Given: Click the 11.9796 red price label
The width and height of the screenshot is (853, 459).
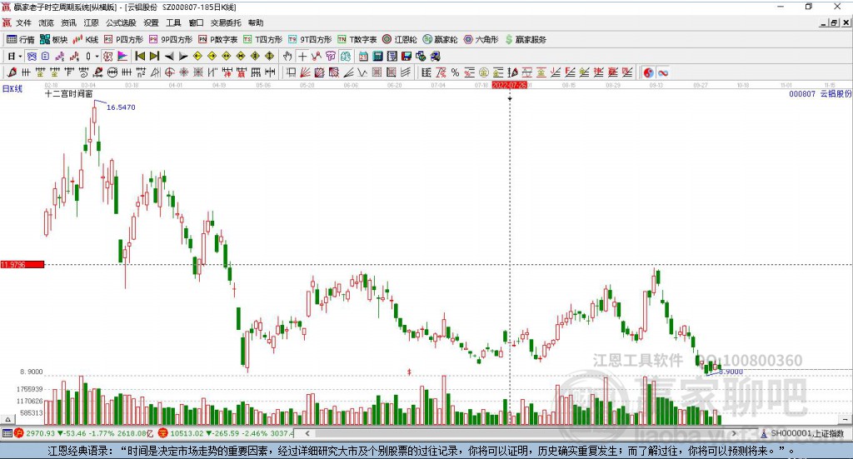Looking at the screenshot, I should tap(22, 264).
